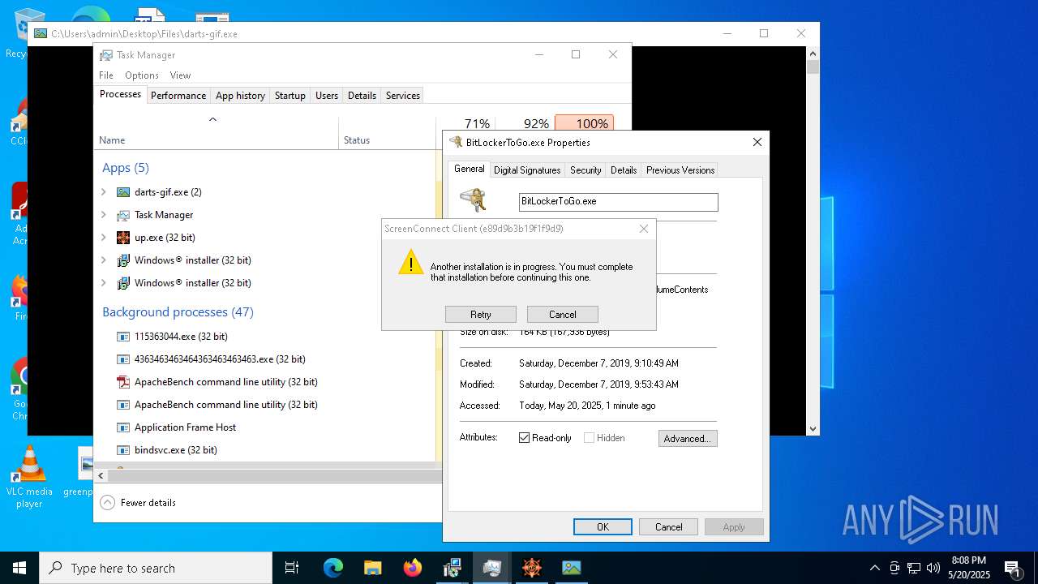Click the 115363044.exe process icon
This screenshot has height=584, width=1038.
tap(123, 337)
